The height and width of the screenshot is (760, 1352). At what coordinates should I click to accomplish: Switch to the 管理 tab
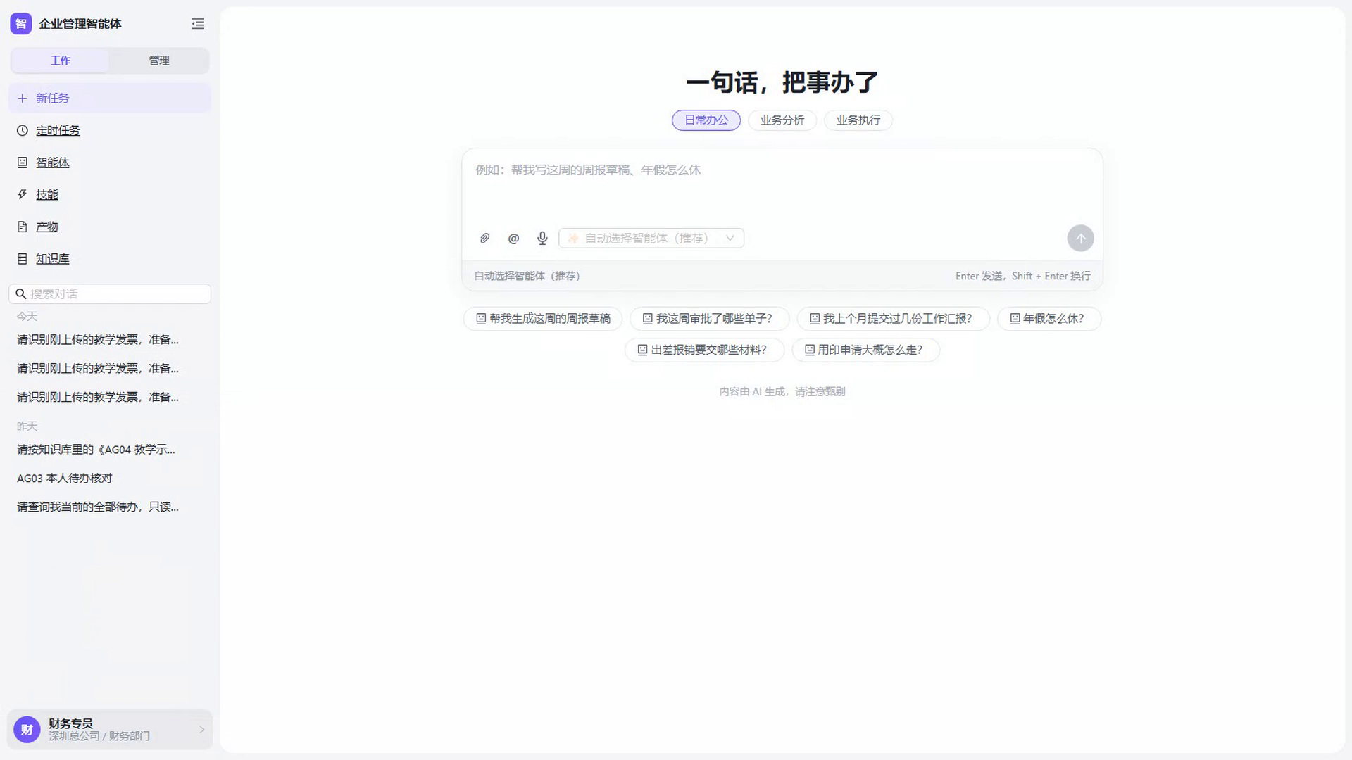[159, 61]
